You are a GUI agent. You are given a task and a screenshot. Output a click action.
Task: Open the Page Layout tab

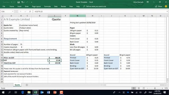click(x=36, y=6)
